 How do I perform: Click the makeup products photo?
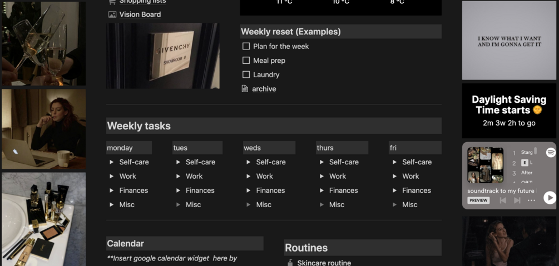pyautogui.click(x=43, y=219)
